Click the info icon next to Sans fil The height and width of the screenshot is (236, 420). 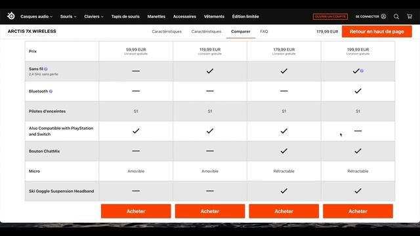click(x=46, y=69)
